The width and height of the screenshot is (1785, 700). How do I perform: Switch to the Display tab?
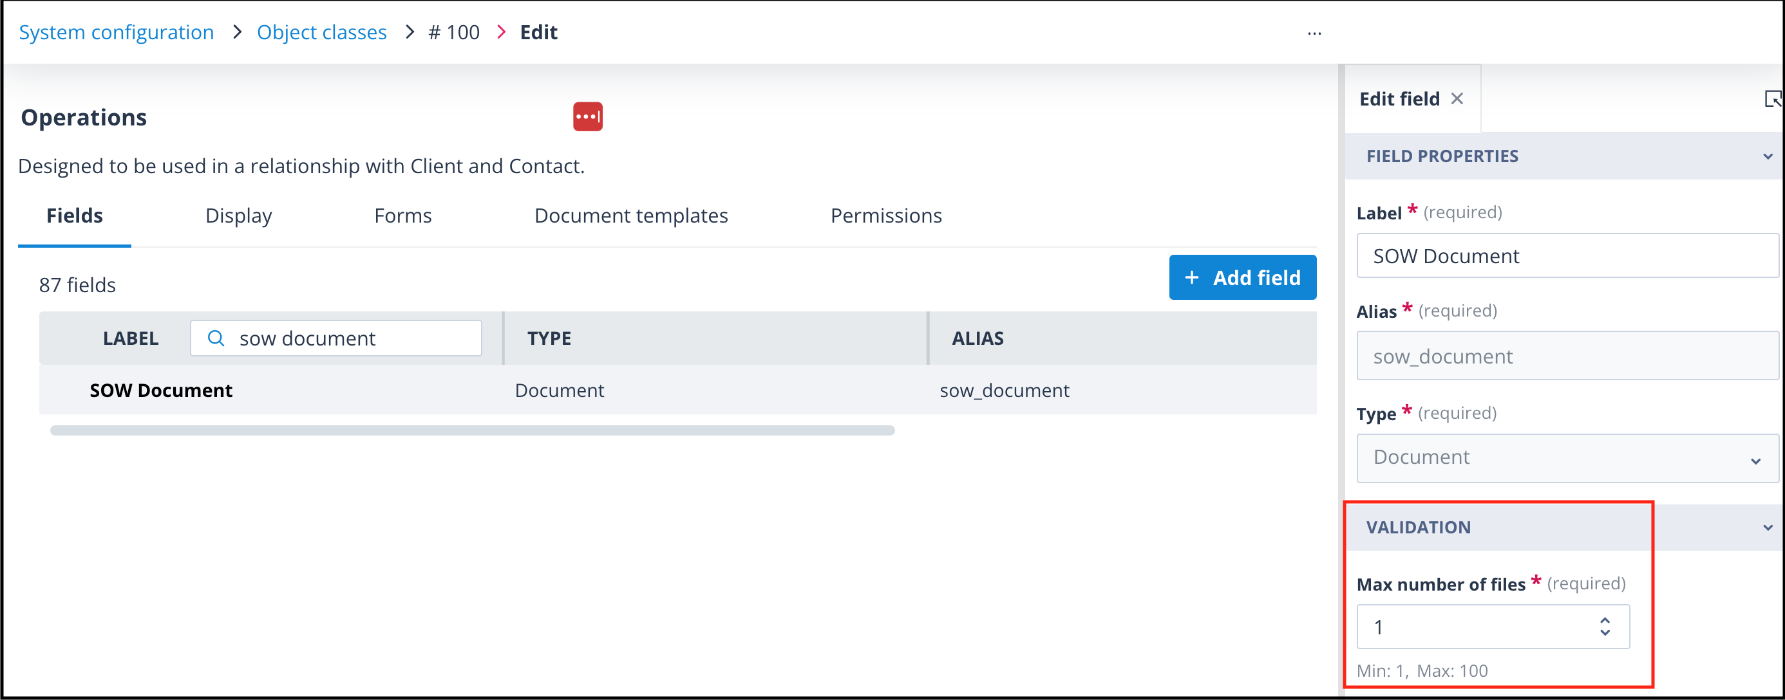238,216
